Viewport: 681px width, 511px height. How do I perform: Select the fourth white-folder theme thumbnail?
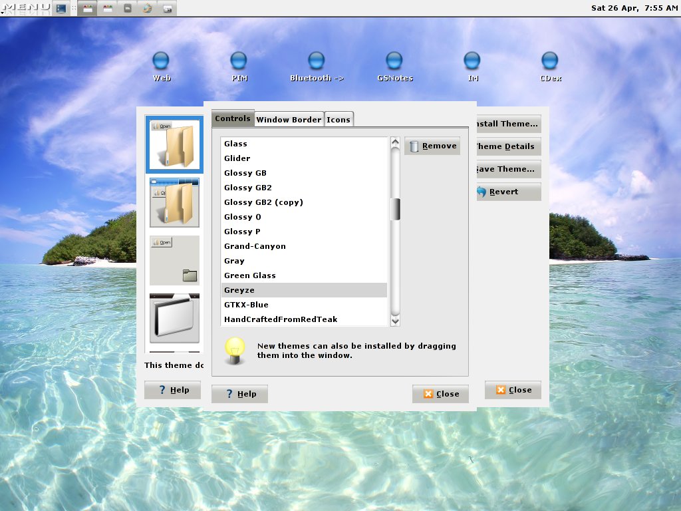coord(174,318)
